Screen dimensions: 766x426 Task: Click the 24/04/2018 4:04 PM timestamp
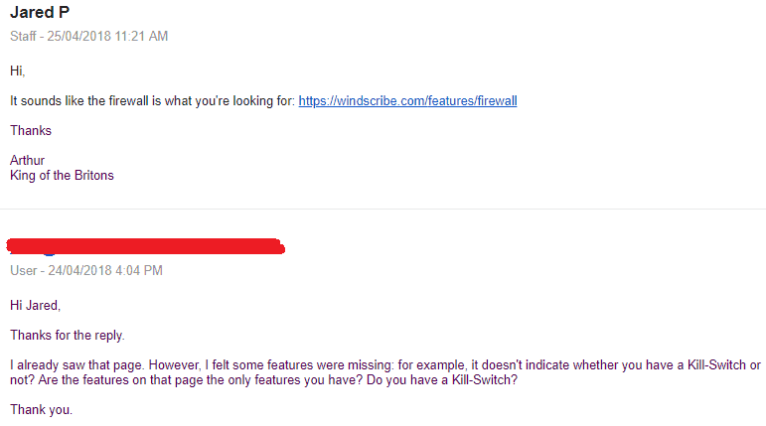[x=105, y=271]
